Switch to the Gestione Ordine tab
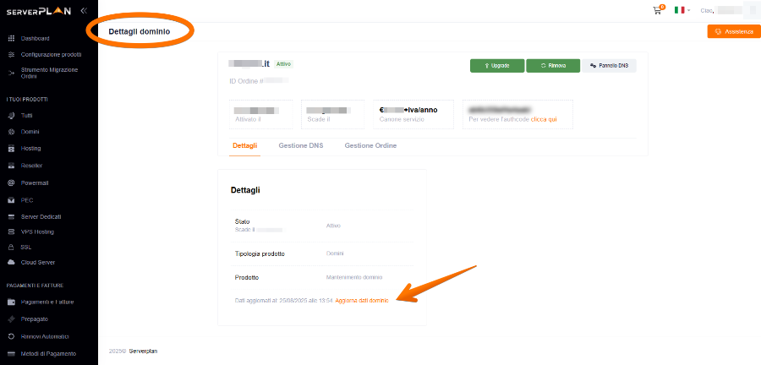 (370, 146)
